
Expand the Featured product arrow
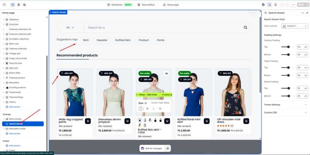pyautogui.click(x=4, y=77)
